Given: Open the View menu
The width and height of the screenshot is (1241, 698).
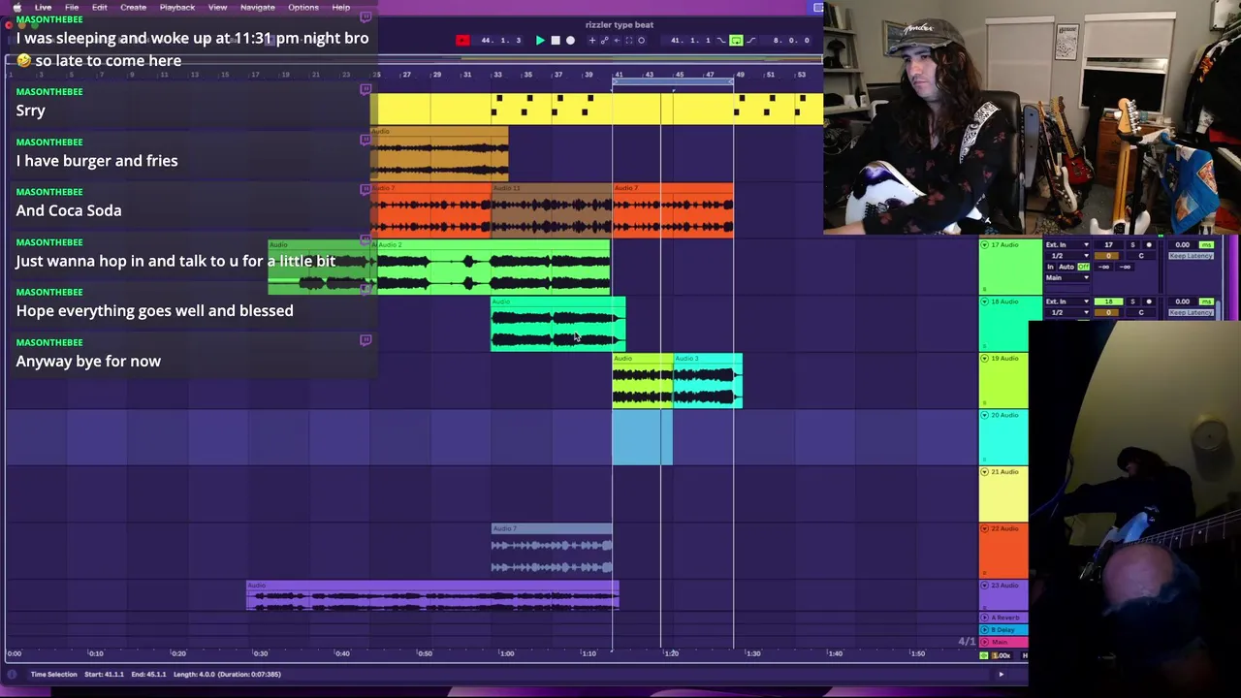Looking at the screenshot, I should (x=217, y=7).
